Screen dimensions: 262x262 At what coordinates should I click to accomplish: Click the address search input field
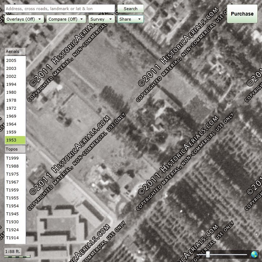[60, 9]
